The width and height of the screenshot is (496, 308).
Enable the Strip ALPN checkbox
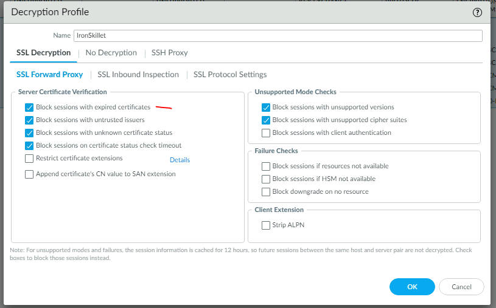click(266, 225)
